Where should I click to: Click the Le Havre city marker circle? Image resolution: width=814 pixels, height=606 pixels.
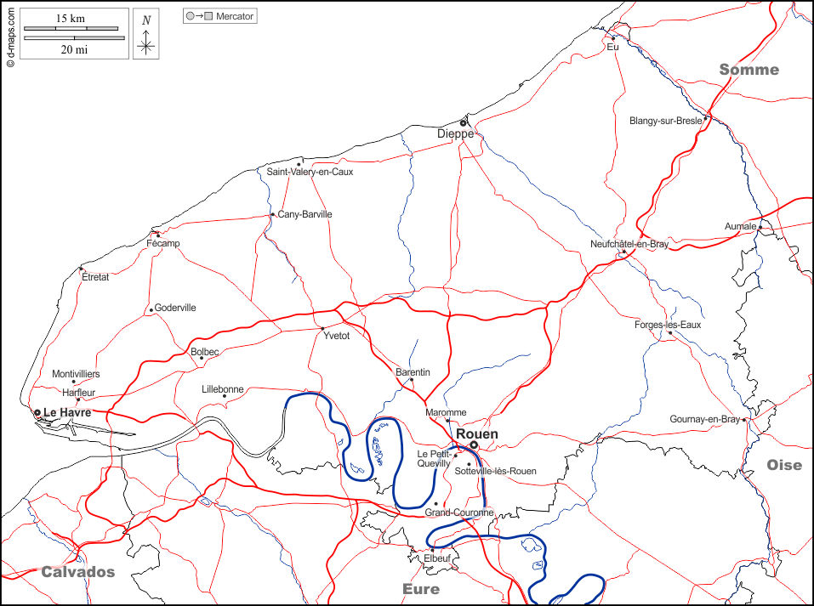click(37, 413)
